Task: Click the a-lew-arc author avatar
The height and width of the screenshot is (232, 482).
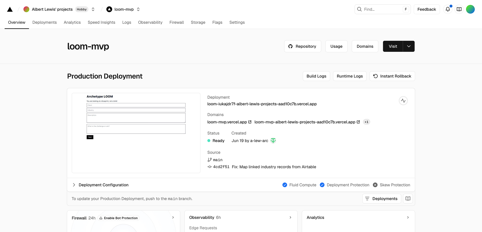Action: (273, 141)
